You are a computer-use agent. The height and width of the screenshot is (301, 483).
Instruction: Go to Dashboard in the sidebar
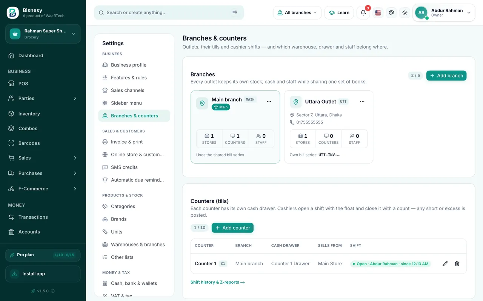43,56
